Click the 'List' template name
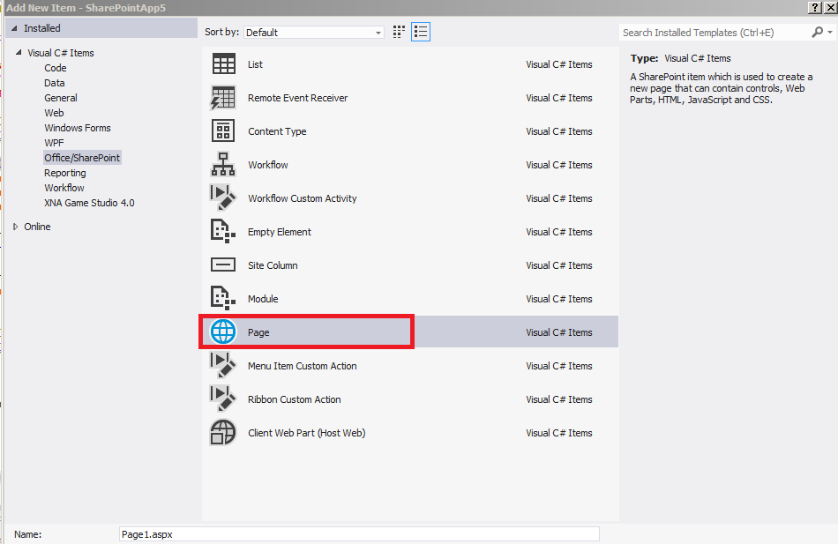838x544 pixels. (256, 64)
